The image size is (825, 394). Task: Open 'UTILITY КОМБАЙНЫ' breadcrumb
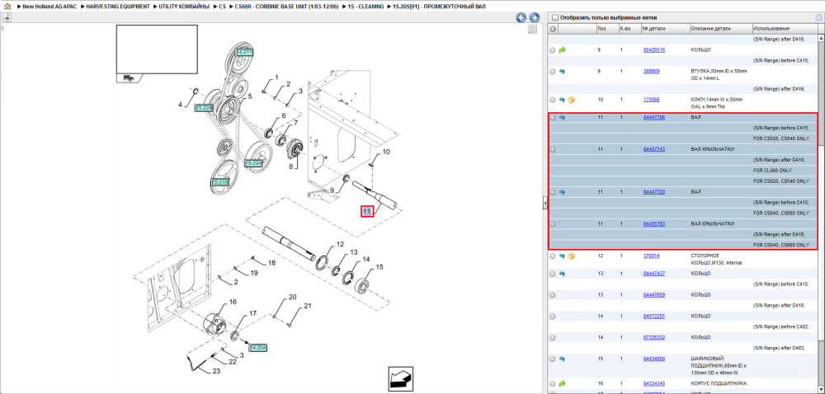184,7
